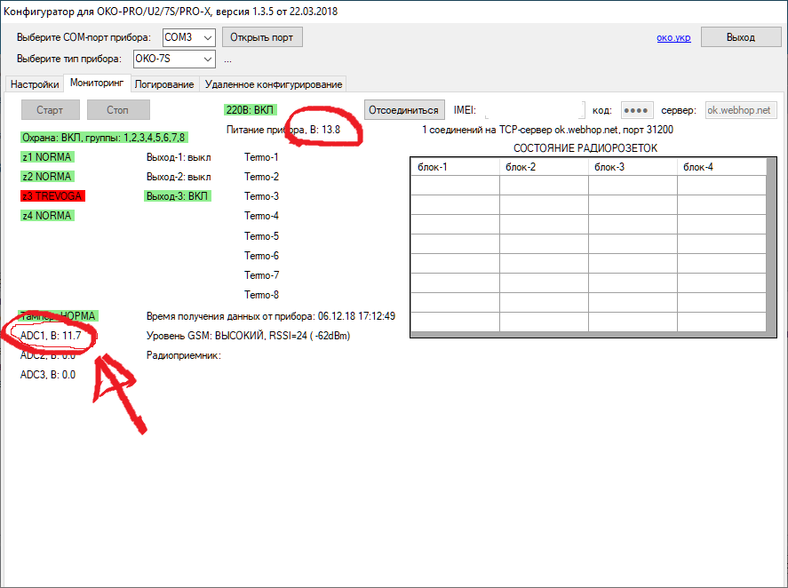Expand the device type dropdown OKO-7S
The image size is (788, 588).
(174, 59)
